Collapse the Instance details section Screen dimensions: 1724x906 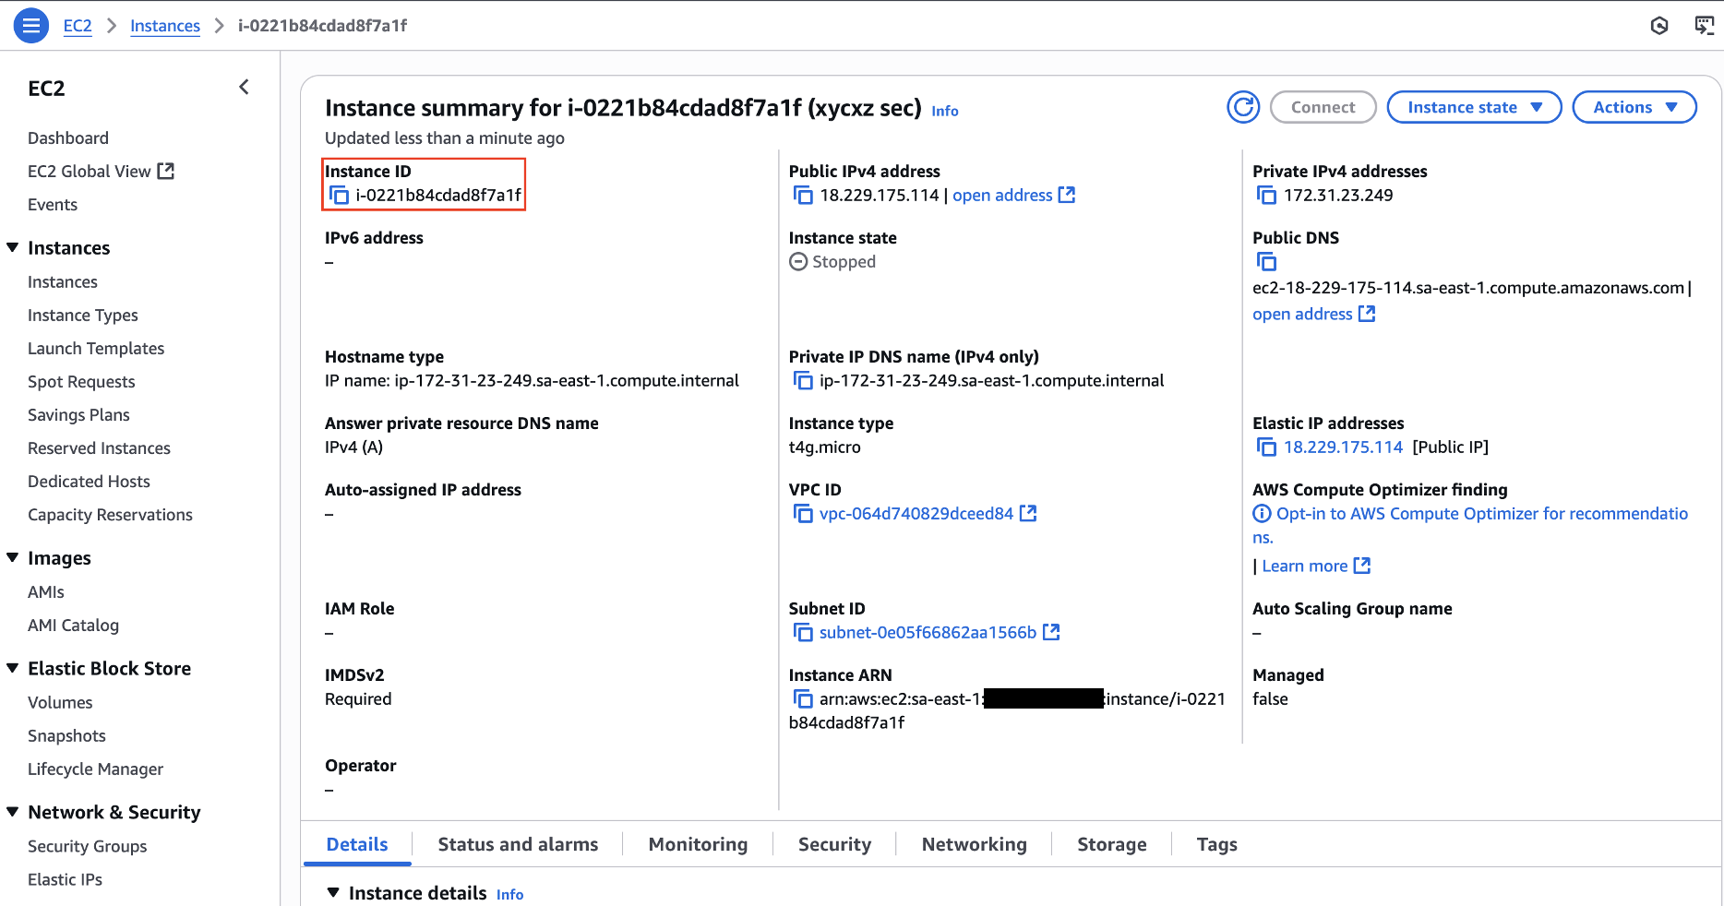(x=333, y=893)
